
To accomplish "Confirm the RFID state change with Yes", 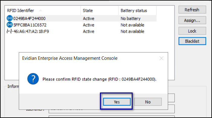I will coord(117,102).
